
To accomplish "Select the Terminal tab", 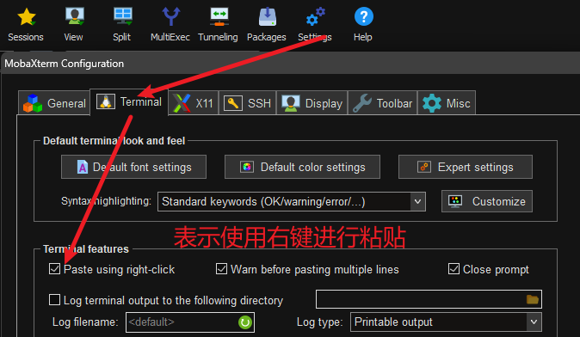I will [x=129, y=102].
